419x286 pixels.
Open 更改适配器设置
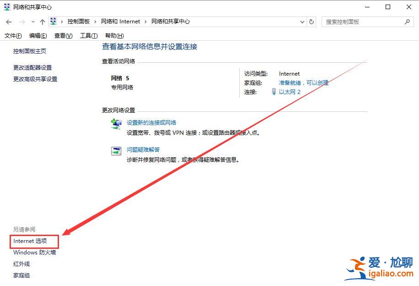(32, 67)
